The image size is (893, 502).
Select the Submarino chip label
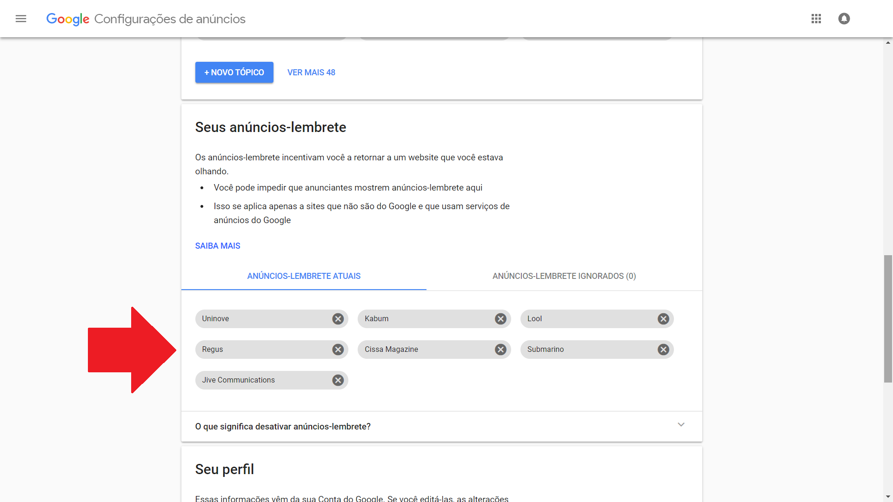(546, 350)
